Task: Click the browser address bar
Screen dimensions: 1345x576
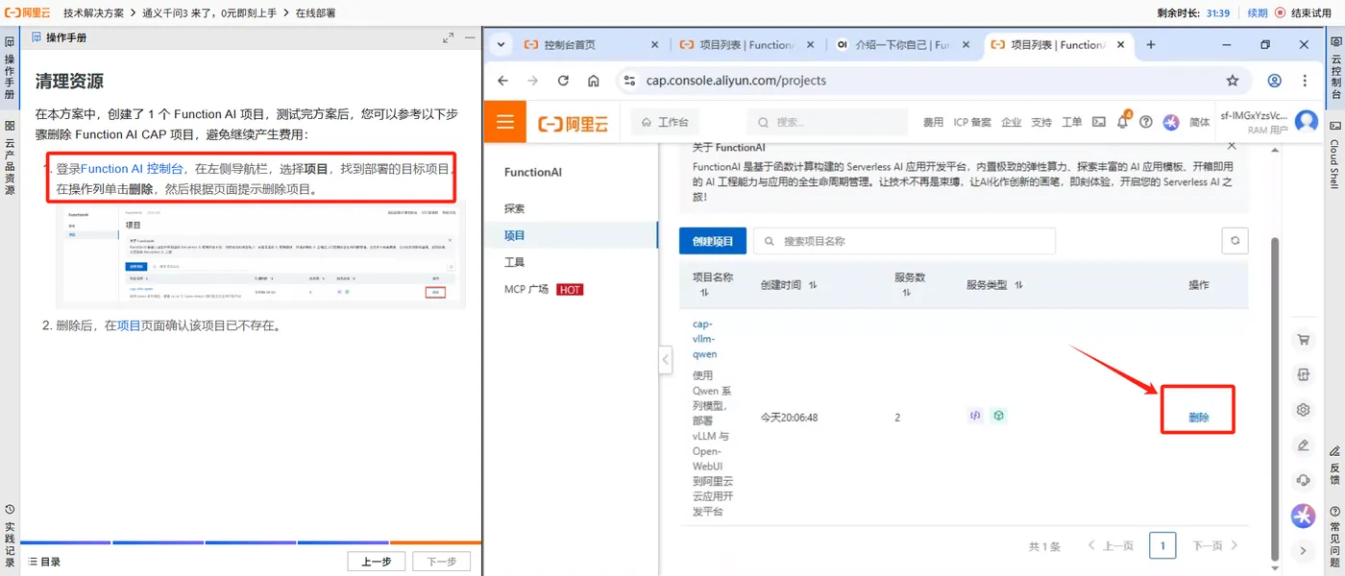Action: 931,81
